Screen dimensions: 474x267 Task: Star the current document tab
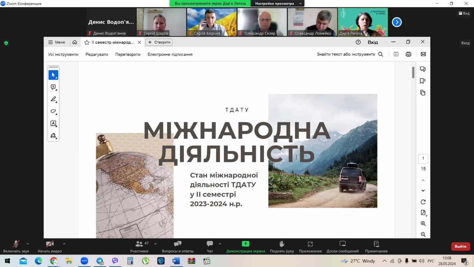coord(87,42)
